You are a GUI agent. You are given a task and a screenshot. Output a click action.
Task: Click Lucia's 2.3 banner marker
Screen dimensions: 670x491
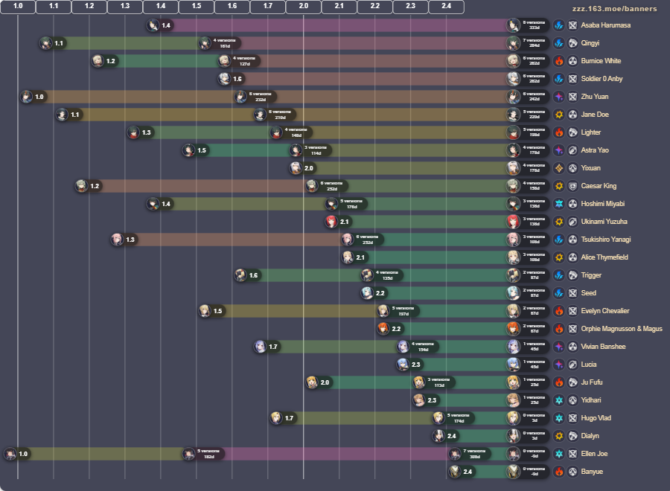409,365
